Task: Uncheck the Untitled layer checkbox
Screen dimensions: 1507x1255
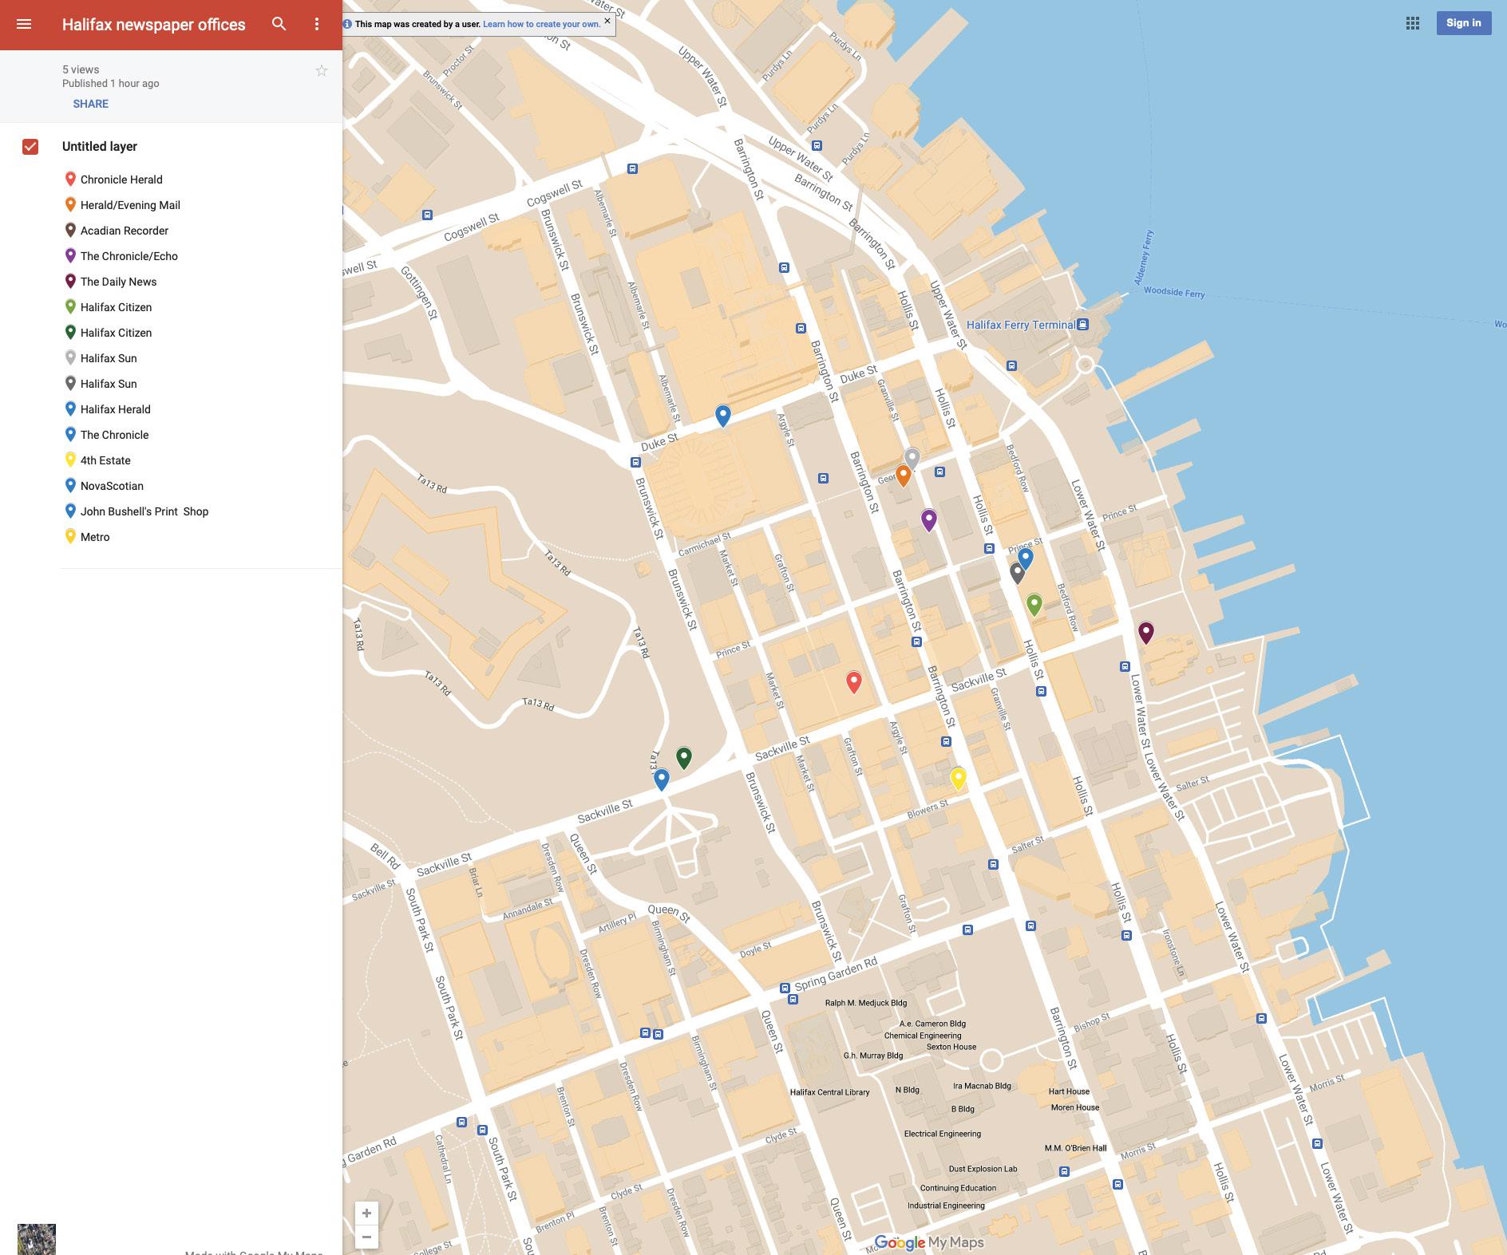Action: tap(30, 147)
